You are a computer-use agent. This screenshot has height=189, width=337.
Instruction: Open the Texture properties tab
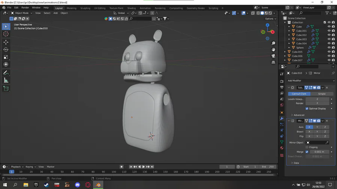(x=282, y=155)
